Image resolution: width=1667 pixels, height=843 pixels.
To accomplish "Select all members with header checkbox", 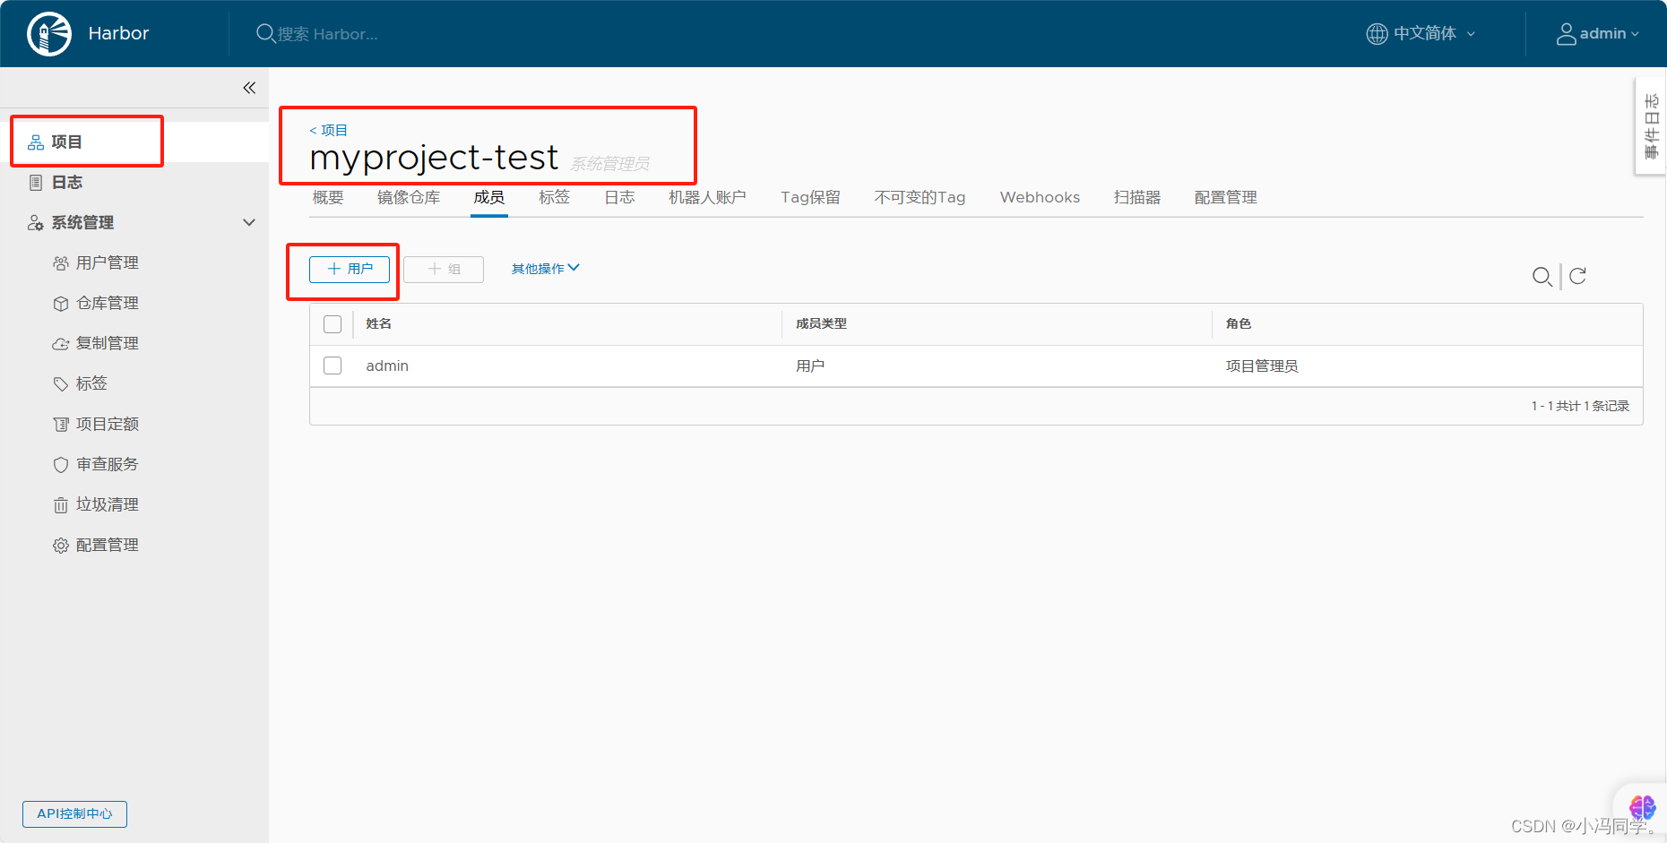I will (333, 324).
